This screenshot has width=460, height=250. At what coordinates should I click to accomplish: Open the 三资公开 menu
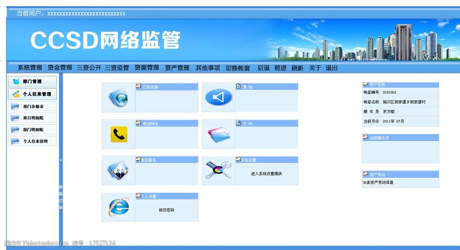coord(89,68)
